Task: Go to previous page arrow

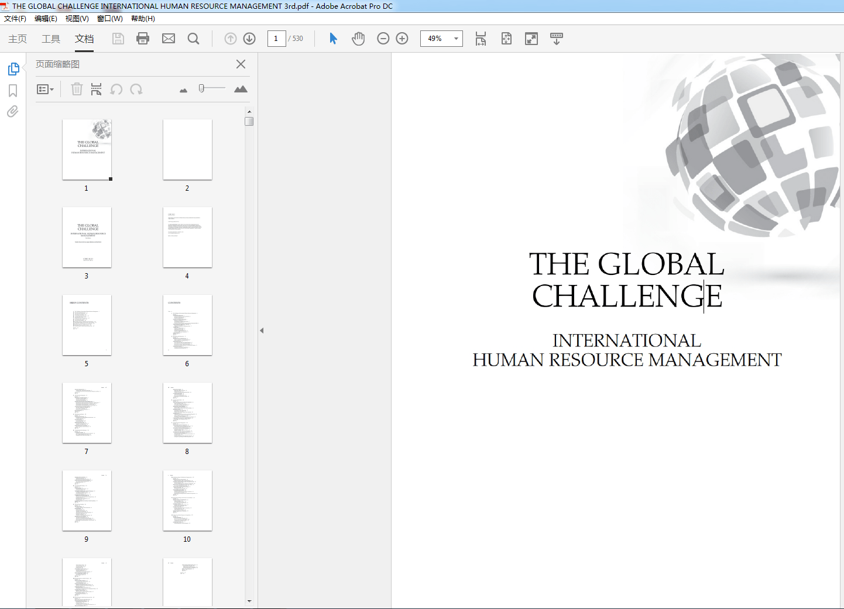Action: (x=231, y=39)
